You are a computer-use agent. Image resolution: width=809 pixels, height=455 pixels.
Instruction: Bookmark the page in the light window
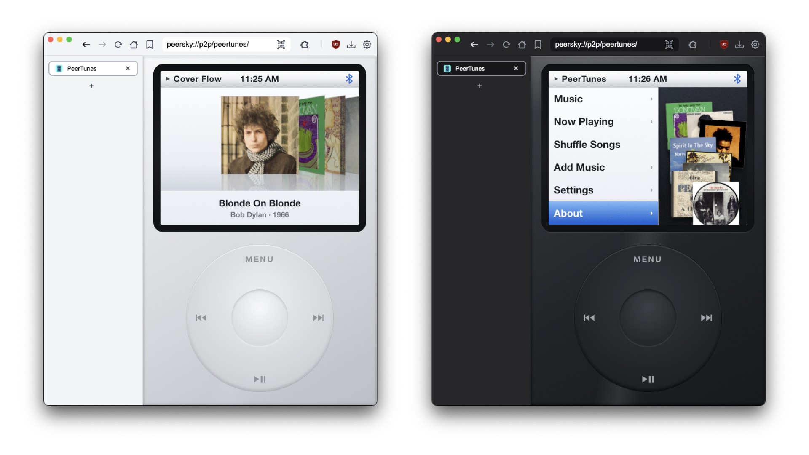[150, 45]
